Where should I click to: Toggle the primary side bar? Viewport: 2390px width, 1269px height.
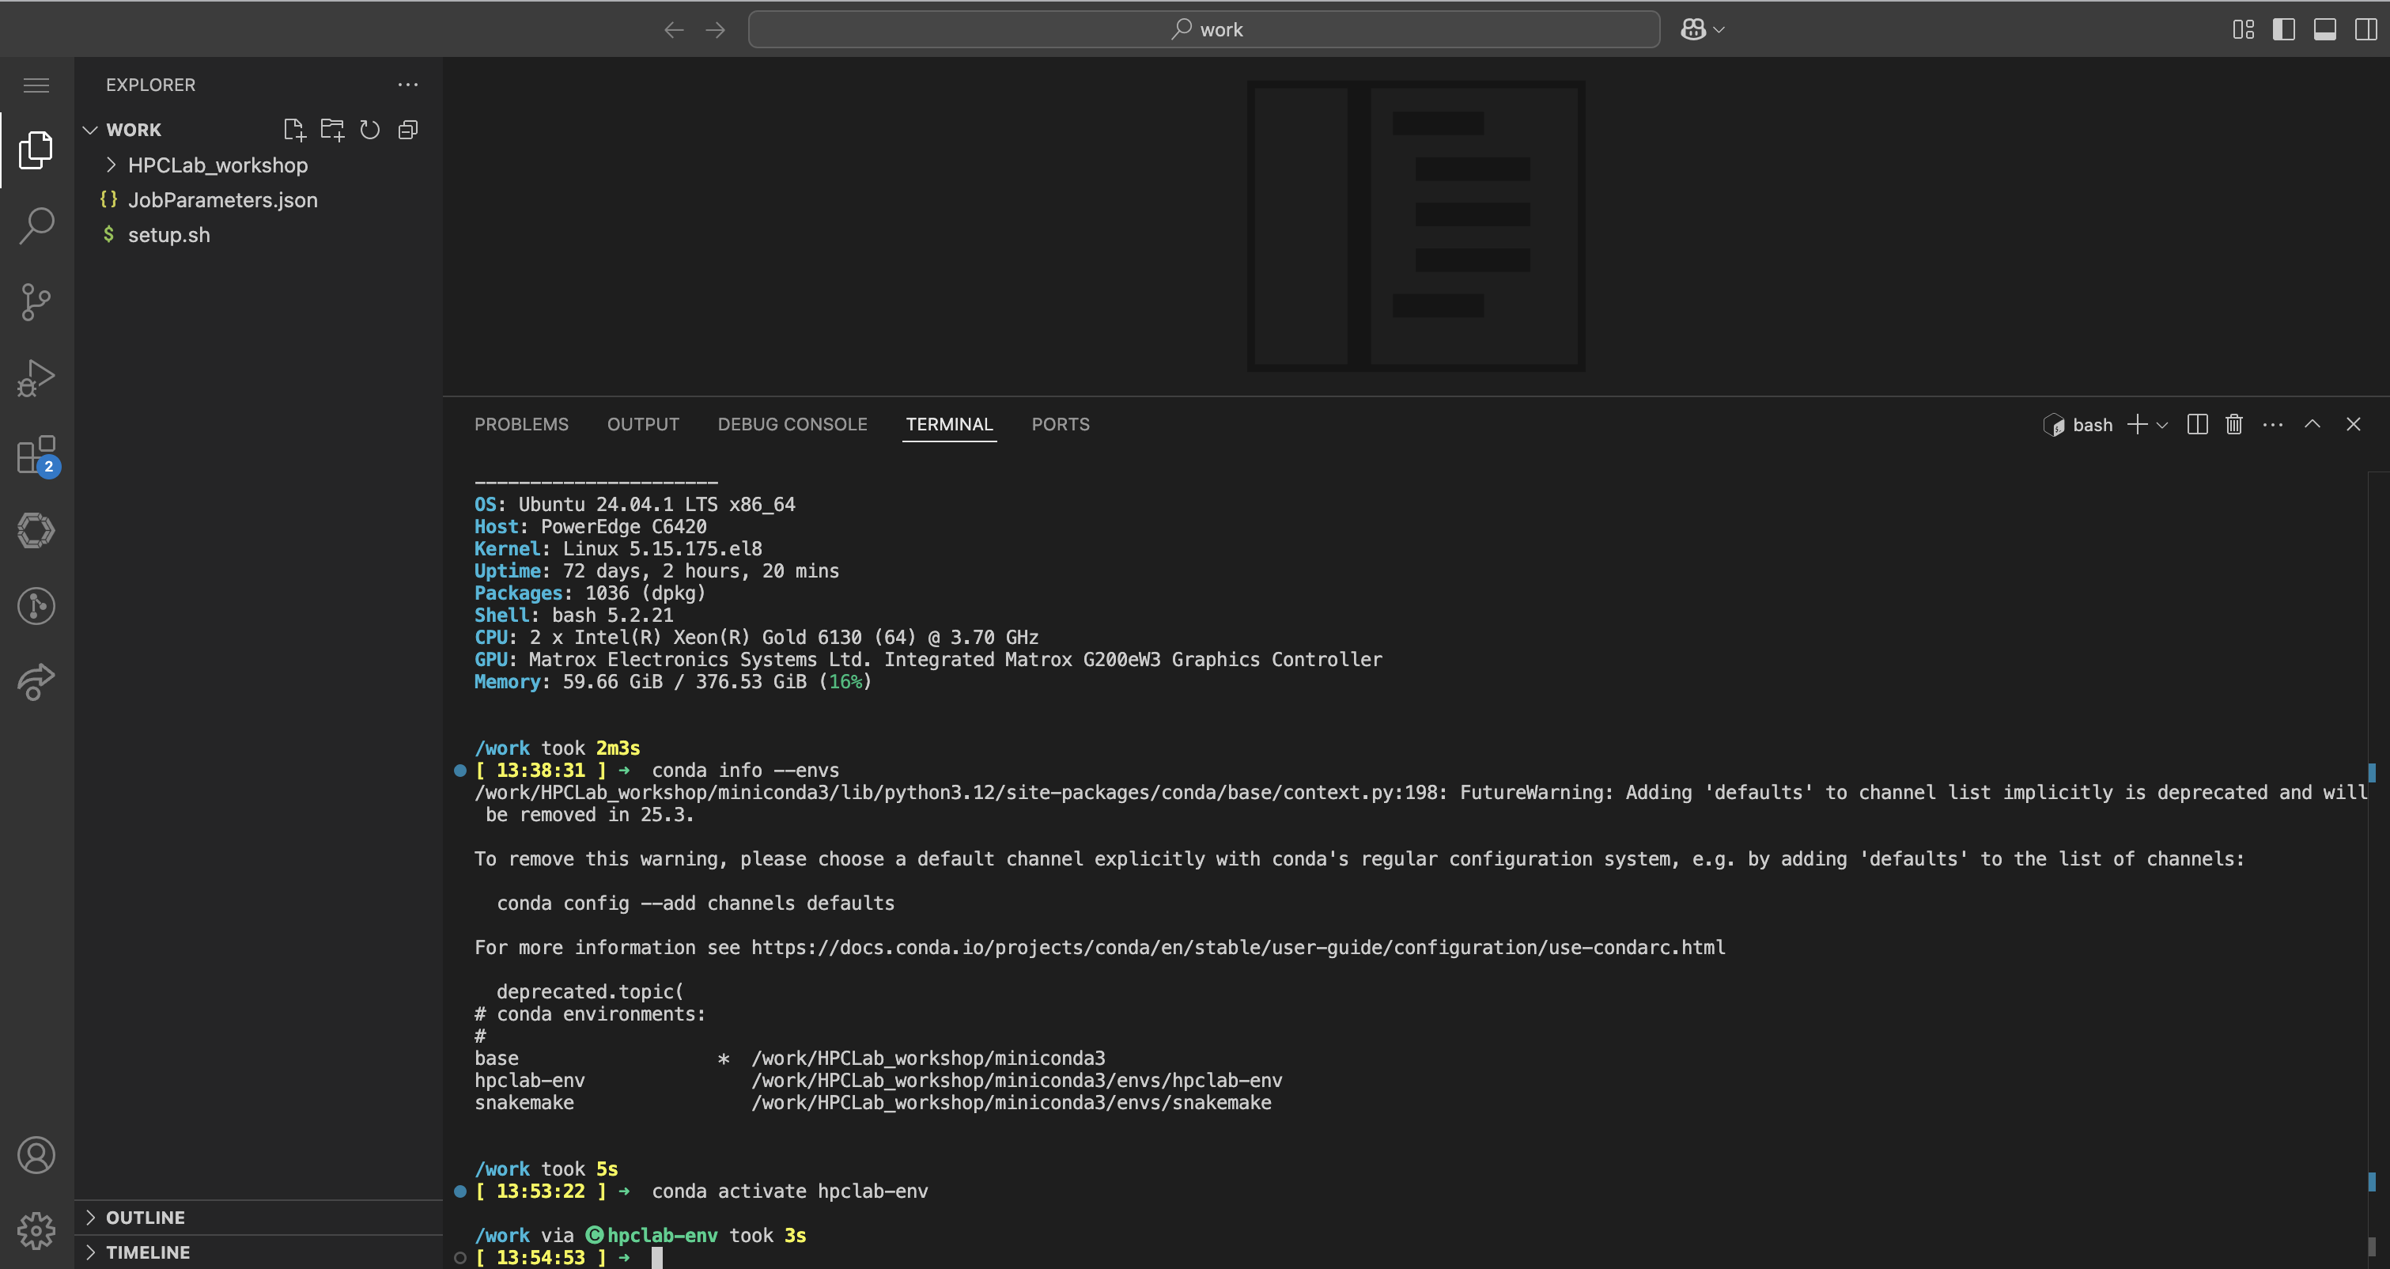tap(2284, 30)
